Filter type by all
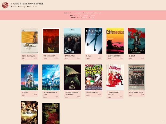This screenshot has height=124, width=166. (76, 15)
